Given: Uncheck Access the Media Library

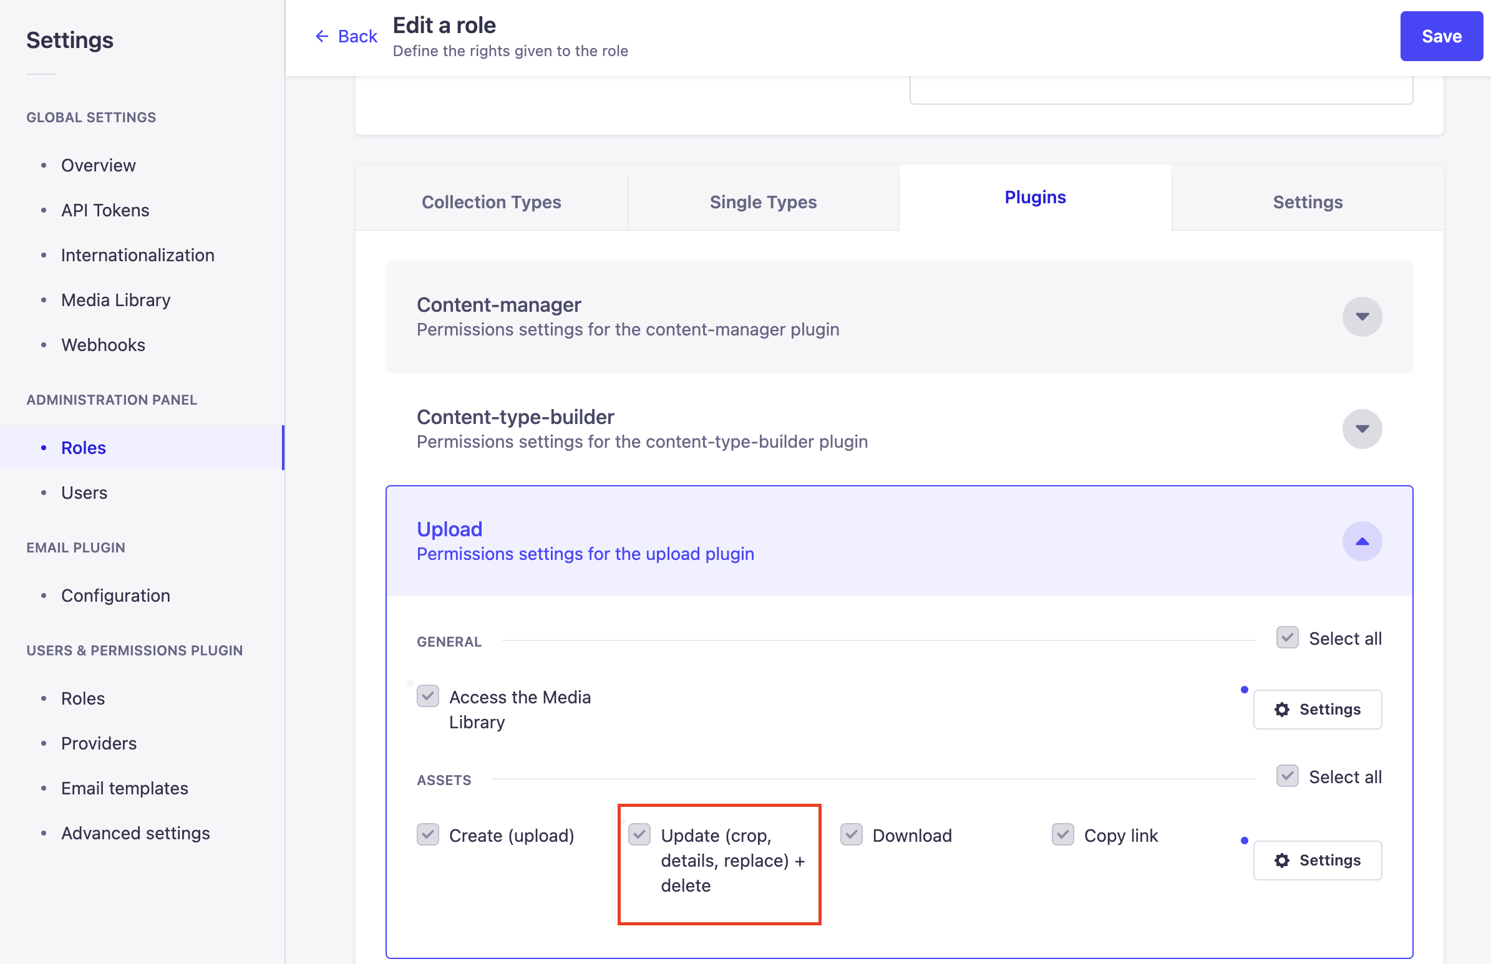Looking at the screenshot, I should [427, 696].
